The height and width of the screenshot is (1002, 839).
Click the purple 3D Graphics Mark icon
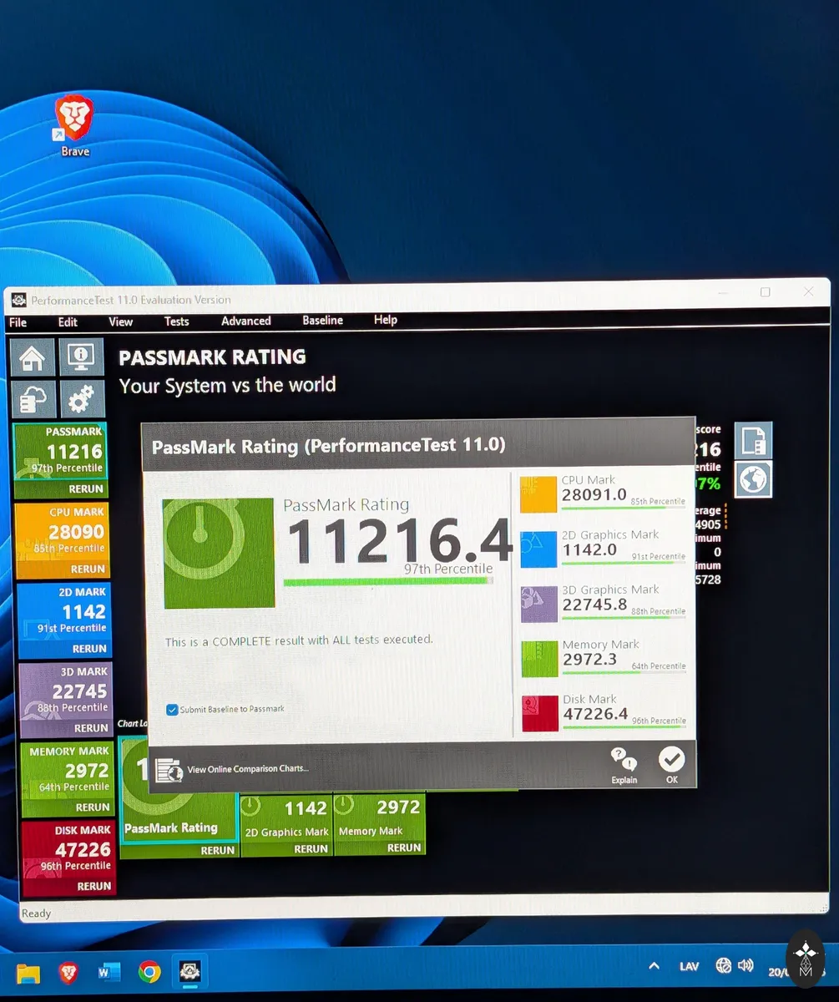tap(539, 604)
